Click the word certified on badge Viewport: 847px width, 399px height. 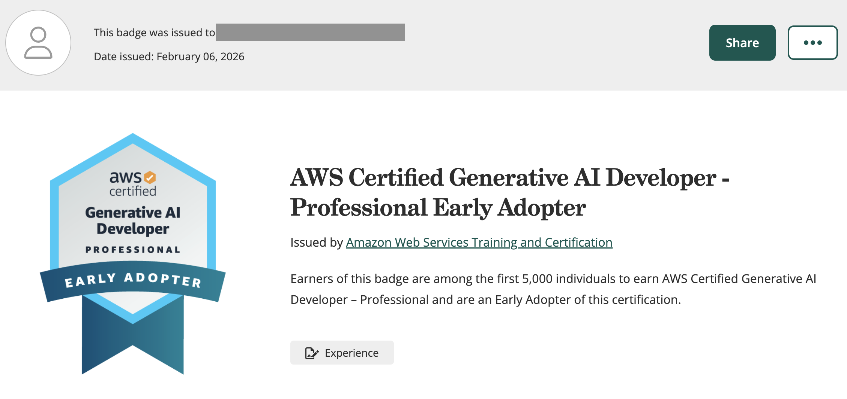[x=133, y=191]
